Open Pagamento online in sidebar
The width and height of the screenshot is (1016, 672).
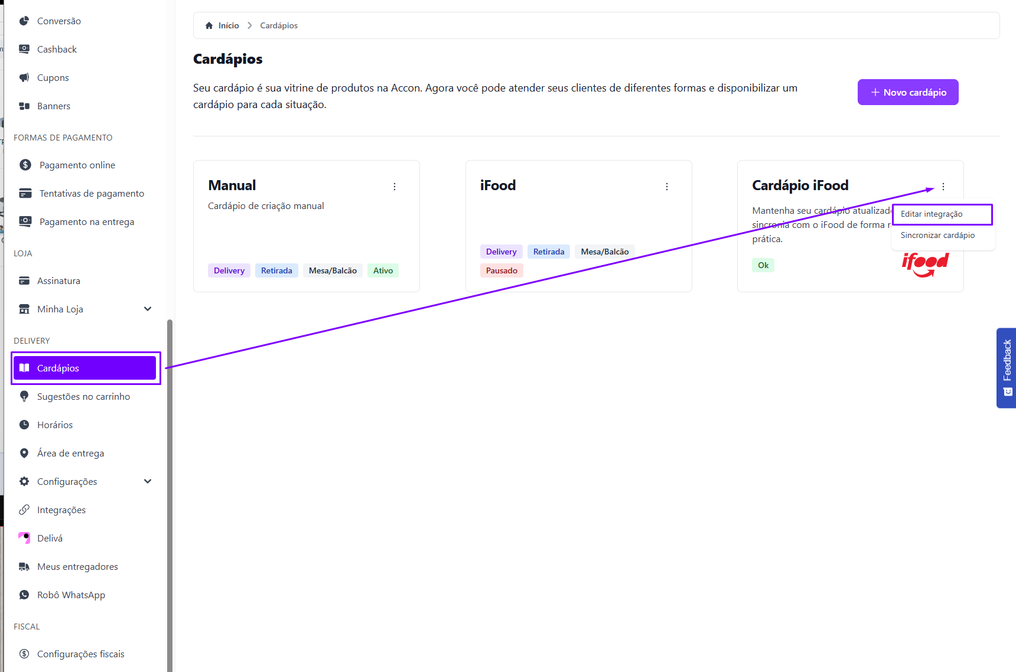(77, 165)
